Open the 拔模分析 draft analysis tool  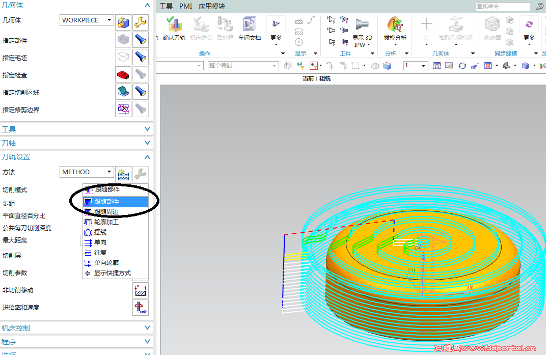395,24
